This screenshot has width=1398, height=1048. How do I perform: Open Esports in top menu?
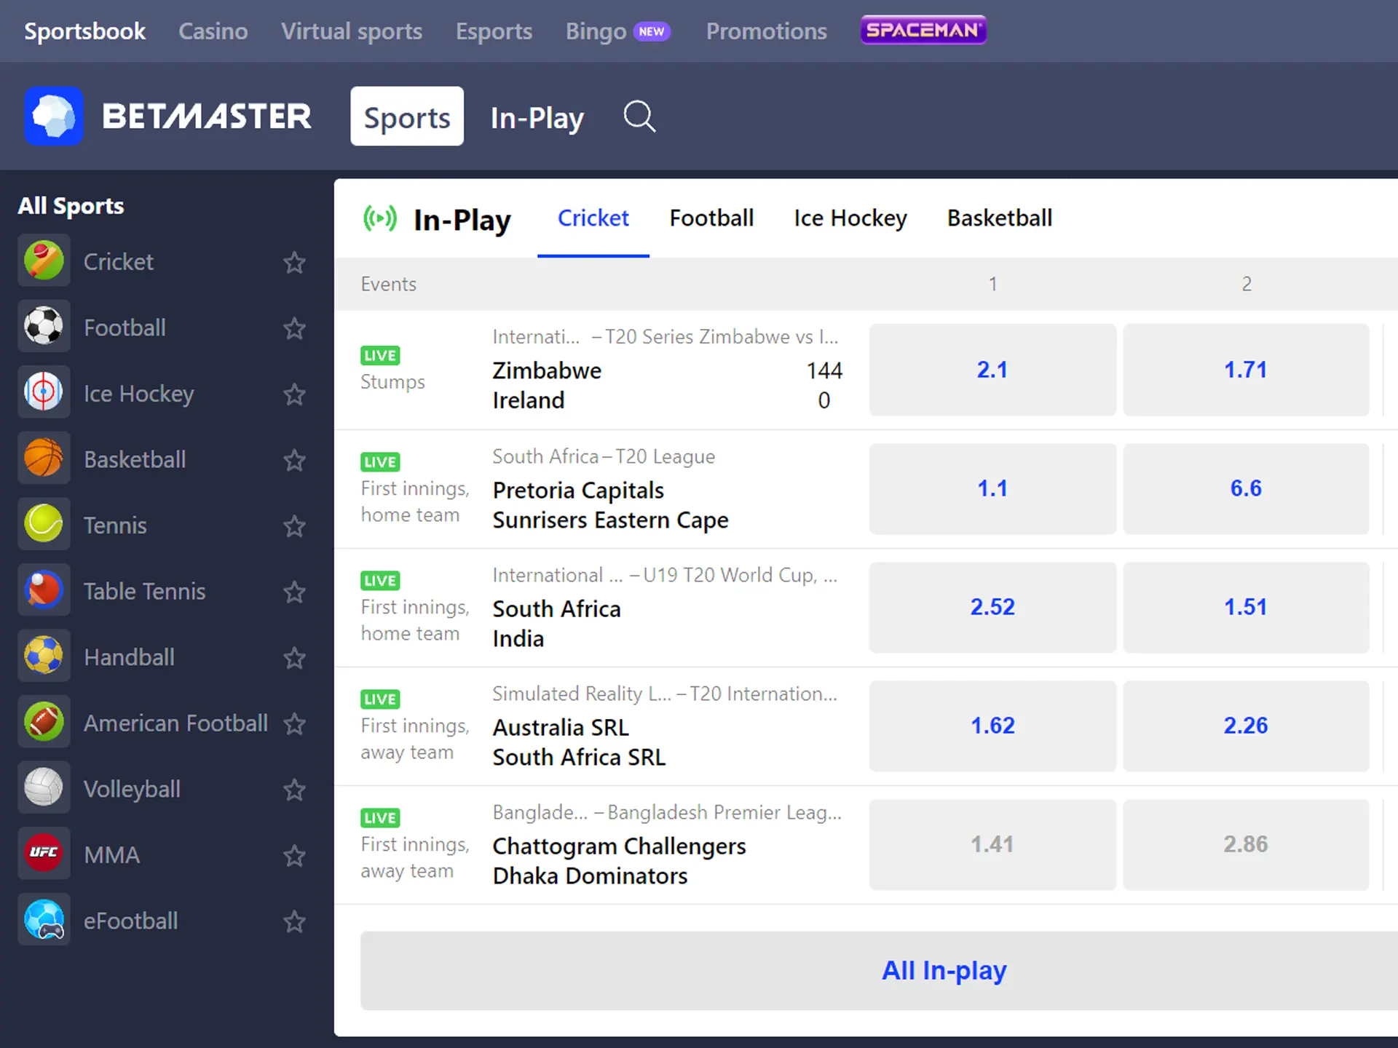(x=494, y=31)
